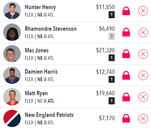Remove Rhamondre Stevenson from lineup

(x=143, y=32)
